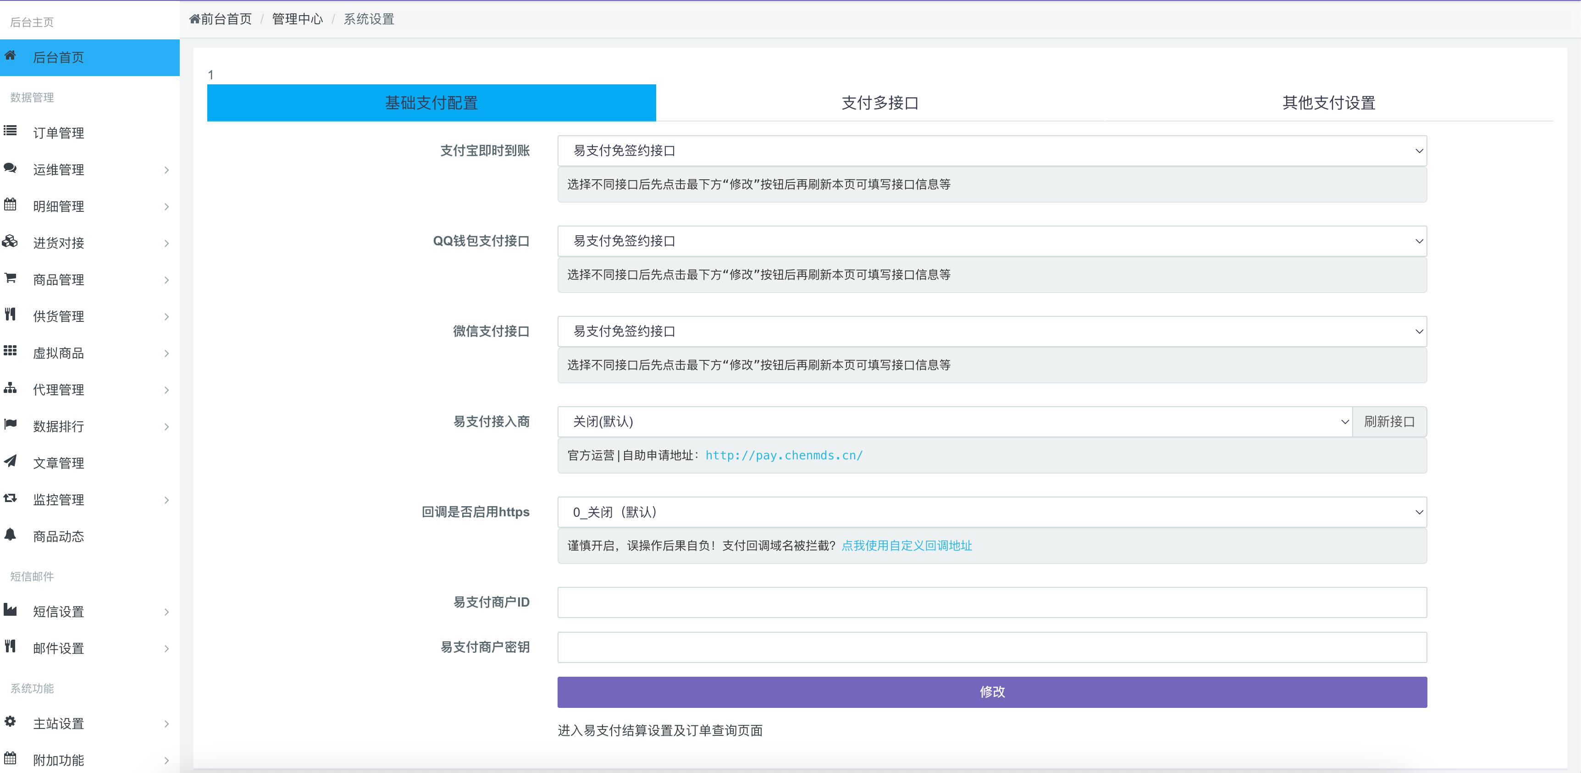Open the 易支付接入商 dropdown
This screenshot has width=1581, height=773.
954,421
